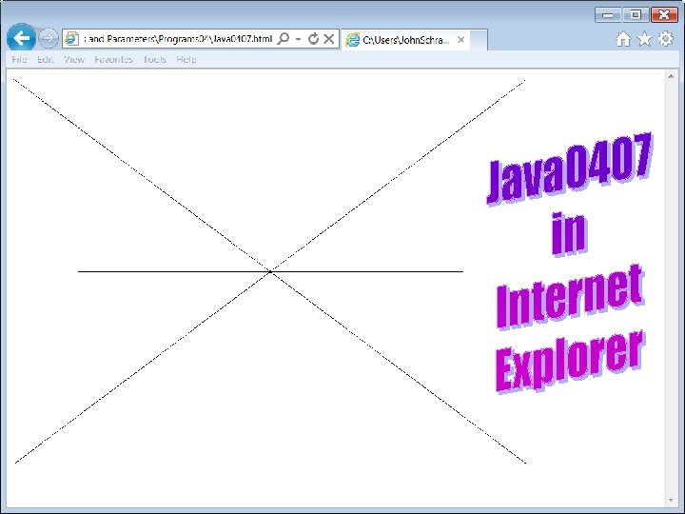Open the Tools menu
The width and height of the screenshot is (685, 514).
point(155,59)
